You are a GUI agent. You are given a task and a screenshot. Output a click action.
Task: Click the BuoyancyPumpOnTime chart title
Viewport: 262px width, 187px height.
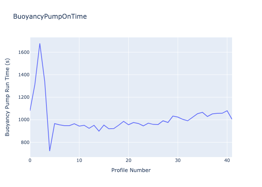[50, 16]
